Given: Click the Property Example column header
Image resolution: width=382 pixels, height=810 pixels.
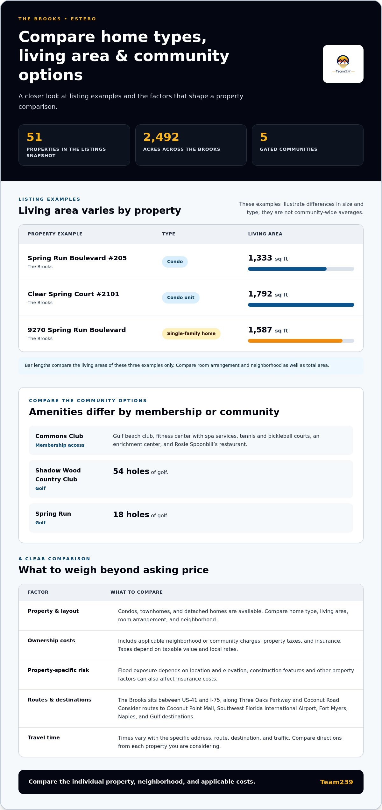Looking at the screenshot, I should [55, 234].
